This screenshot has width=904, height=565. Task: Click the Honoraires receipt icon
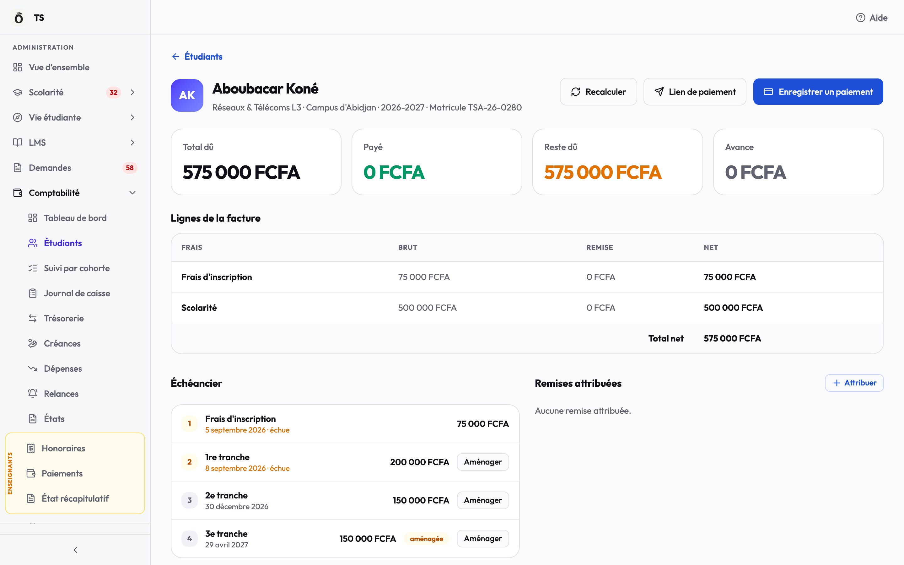[31, 448]
